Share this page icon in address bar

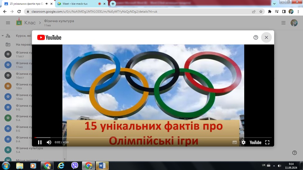(254, 11)
